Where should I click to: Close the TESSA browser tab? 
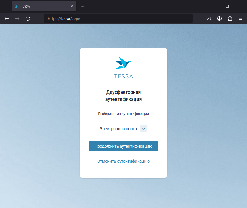[x=72, y=6]
